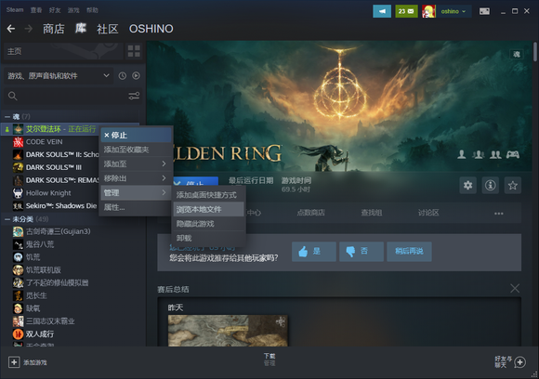Click the clock recent-sort icon

coord(123,76)
